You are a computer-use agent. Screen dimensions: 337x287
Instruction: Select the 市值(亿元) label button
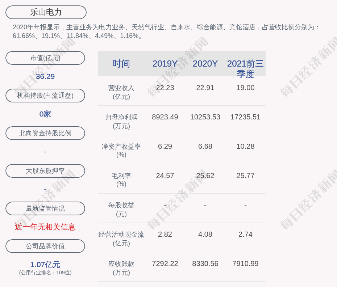[x=45, y=58]
